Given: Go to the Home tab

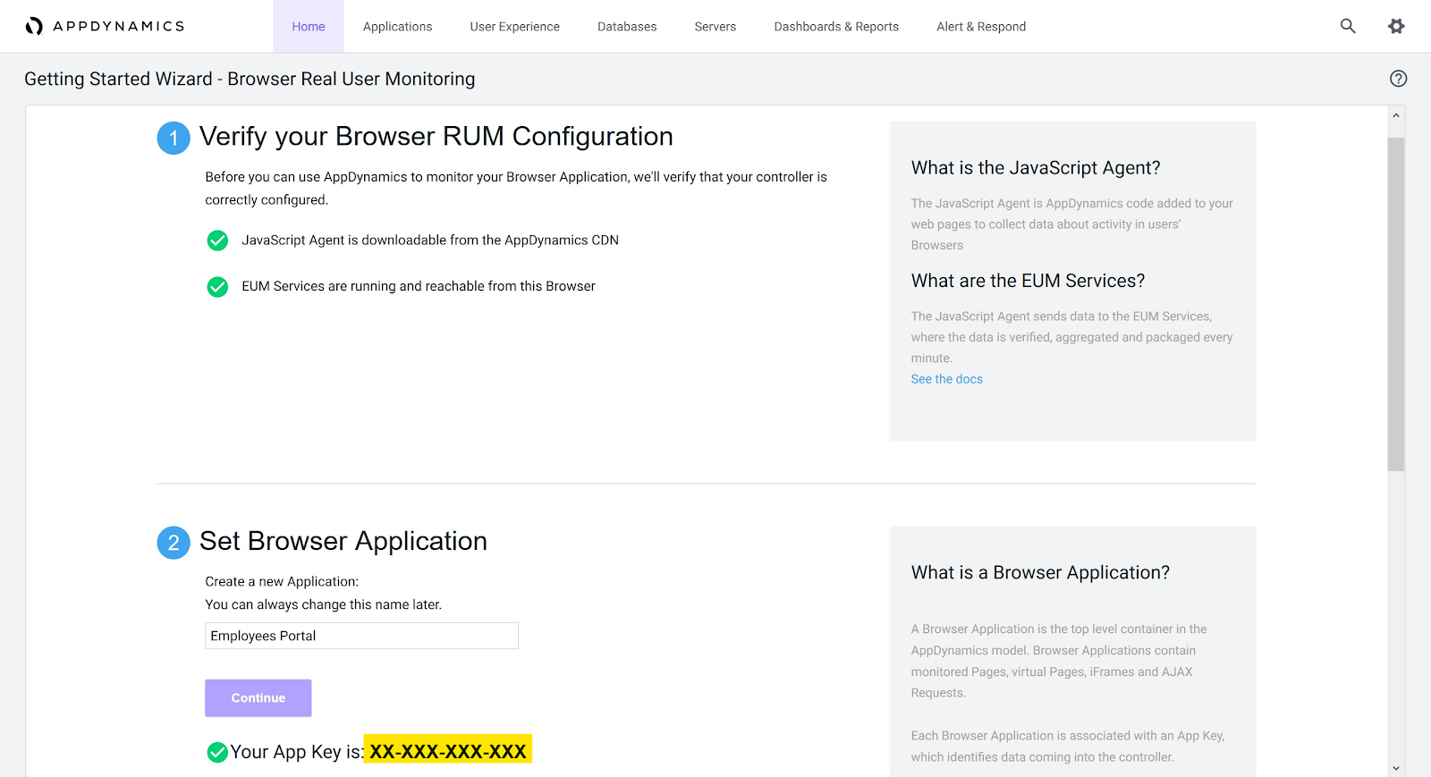Looking at the screenshot, I should 309,26.
